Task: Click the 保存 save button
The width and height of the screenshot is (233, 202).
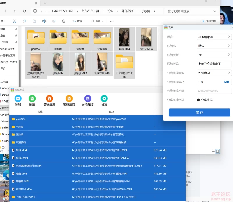Action: point(199,113)
